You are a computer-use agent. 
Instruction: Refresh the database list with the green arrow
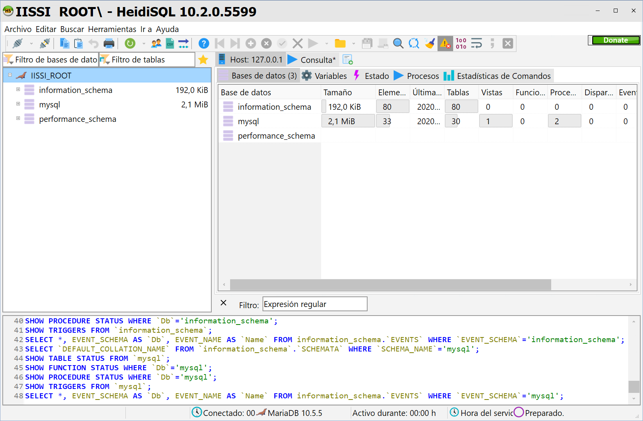click(x=130, y=43)
